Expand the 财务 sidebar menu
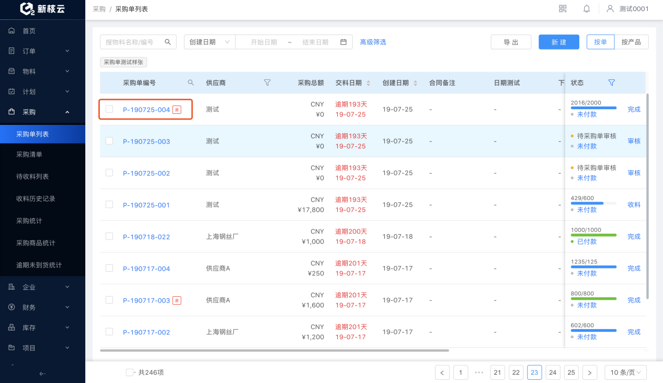663x383 pixels. (x=42, y=307)
